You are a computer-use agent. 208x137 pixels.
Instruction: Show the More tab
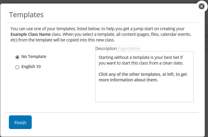[135, 49]
